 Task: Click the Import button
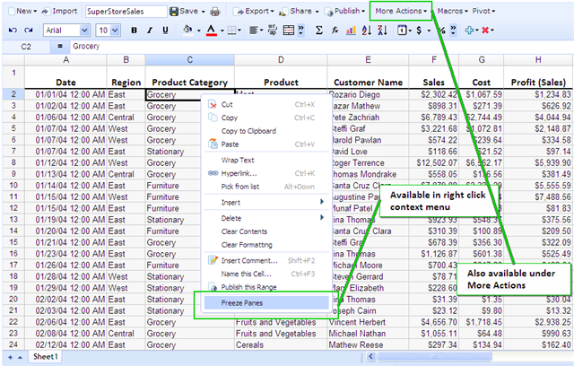(59, 12)
